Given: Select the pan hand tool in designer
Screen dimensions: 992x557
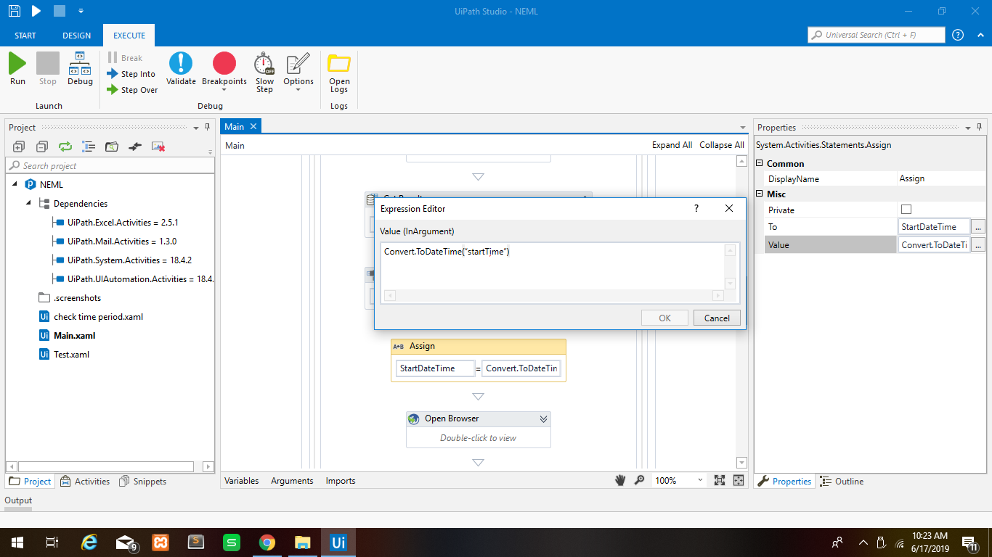Looking at the screenshot, I should (621, 480).
